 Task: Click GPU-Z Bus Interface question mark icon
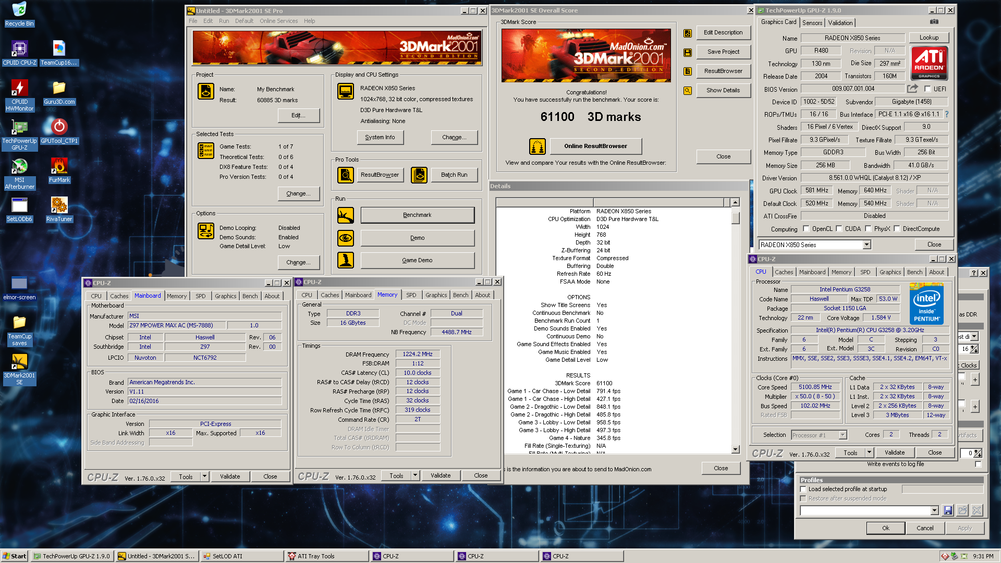[x=946, y=114]
